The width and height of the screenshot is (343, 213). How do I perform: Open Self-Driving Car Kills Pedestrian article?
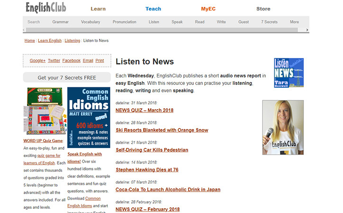pyautogui.click(x=152, y=150)
